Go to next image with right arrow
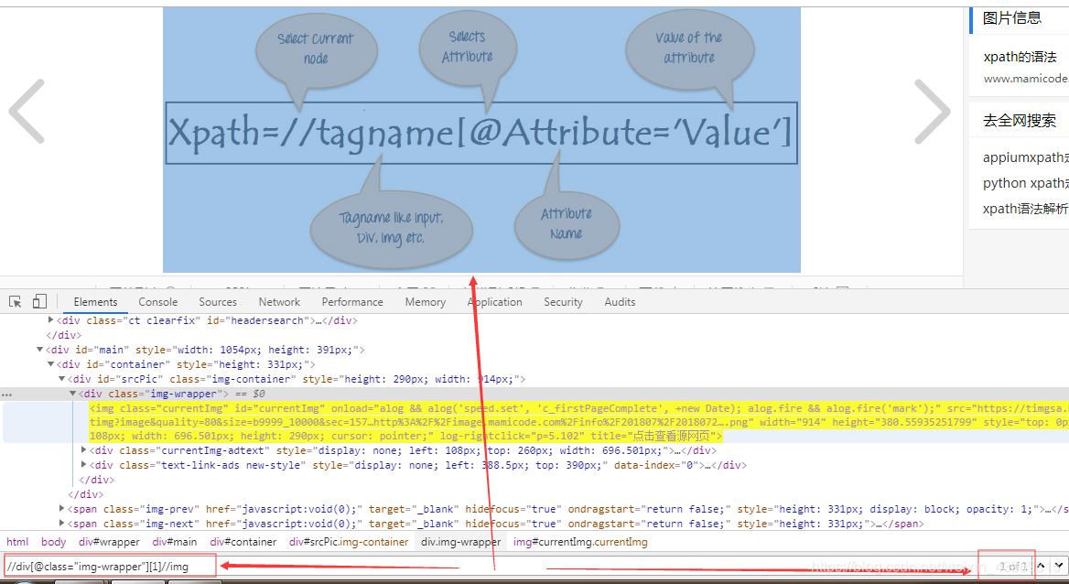The width and height of the screenshot is (1069, 584). [932, 111]
